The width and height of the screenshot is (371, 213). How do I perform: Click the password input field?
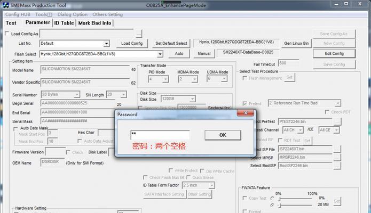tap(160, 135)
